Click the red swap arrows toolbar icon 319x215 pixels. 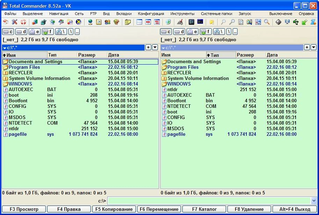pos(157,22)
